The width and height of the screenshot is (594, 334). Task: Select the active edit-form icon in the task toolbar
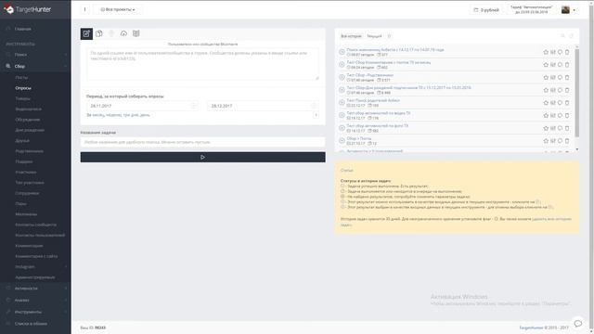(x=86, y=33)
